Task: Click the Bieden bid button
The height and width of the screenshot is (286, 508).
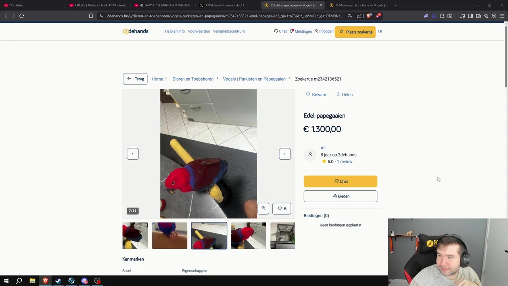Action: (x=341, y=196)
